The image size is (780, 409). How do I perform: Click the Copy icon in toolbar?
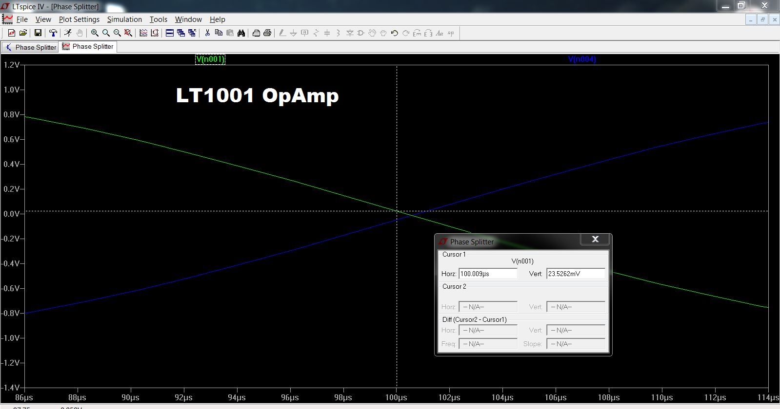tap(219, 33)
